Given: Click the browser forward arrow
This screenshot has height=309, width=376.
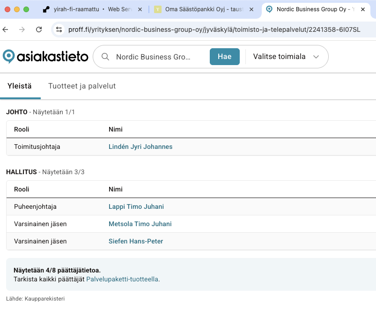Looking at the screenshot, I should click(x=22, y=29).
